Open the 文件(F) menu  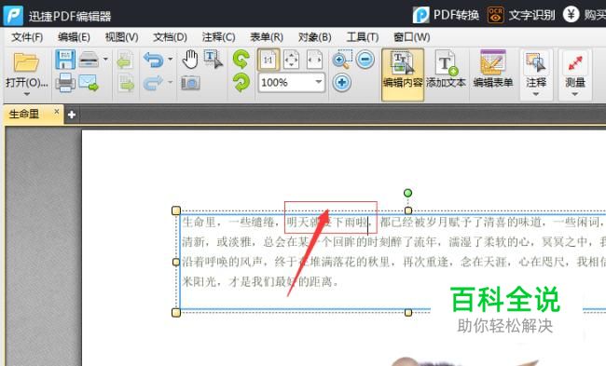pyautogui.click(x=27, y=37)
